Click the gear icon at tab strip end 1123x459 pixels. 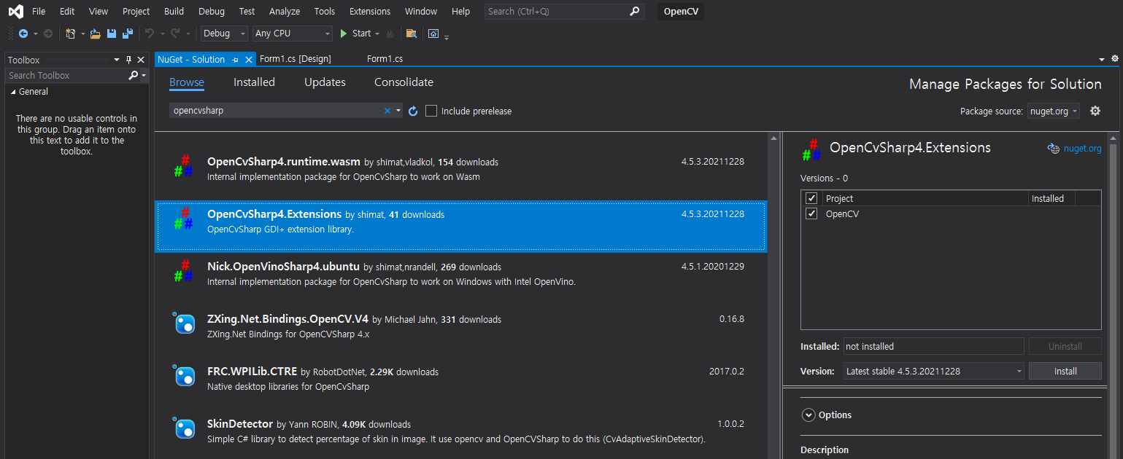coord(1114,58)
